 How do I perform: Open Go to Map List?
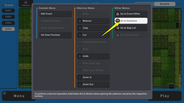[131, 28]
